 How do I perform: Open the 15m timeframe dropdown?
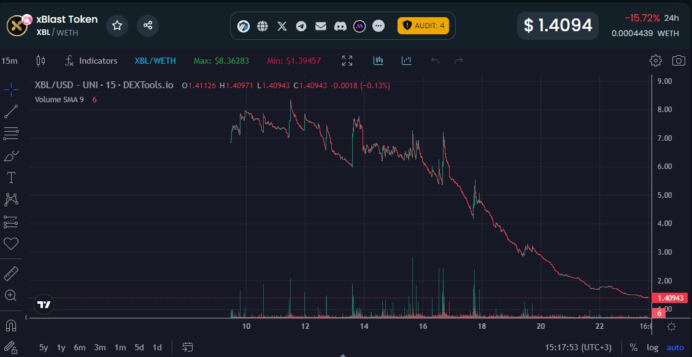pos(9,61)
